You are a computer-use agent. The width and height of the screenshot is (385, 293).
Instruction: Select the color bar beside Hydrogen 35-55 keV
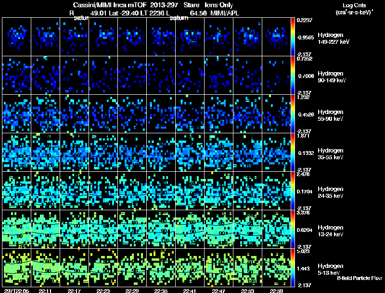(x=294, y=152)
